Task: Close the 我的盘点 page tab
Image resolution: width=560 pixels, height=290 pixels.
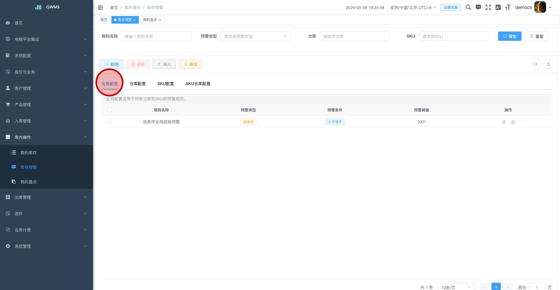Action: pyautogui.click(x=160, y=20)
